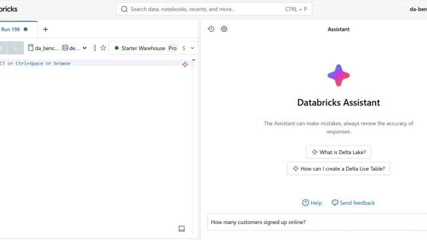
Task: Open the Assistant chat history icon
Action: pos(211,29)
